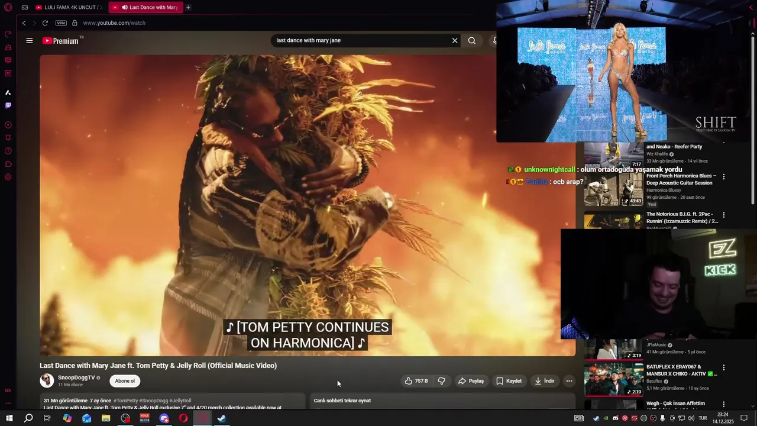Like the video (757 B)
The width and height of the screenshot is (757, 426).
[416, 381]
